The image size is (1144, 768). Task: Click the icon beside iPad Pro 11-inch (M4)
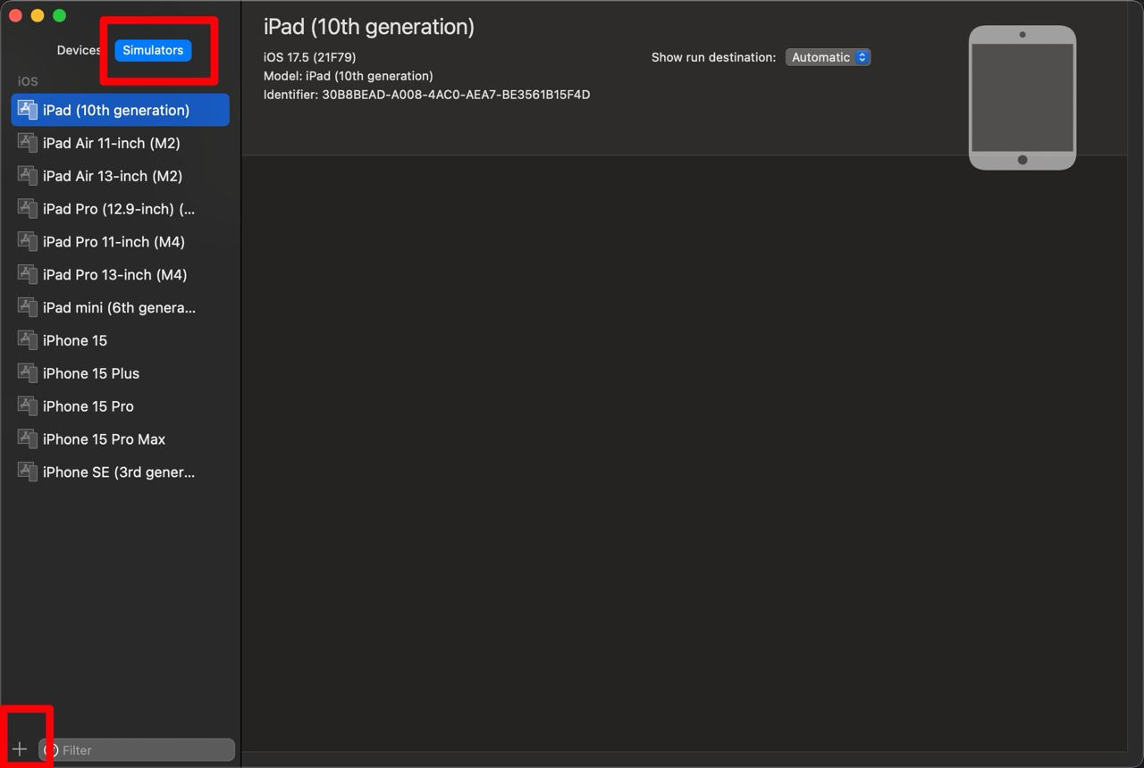coord(28,242)
